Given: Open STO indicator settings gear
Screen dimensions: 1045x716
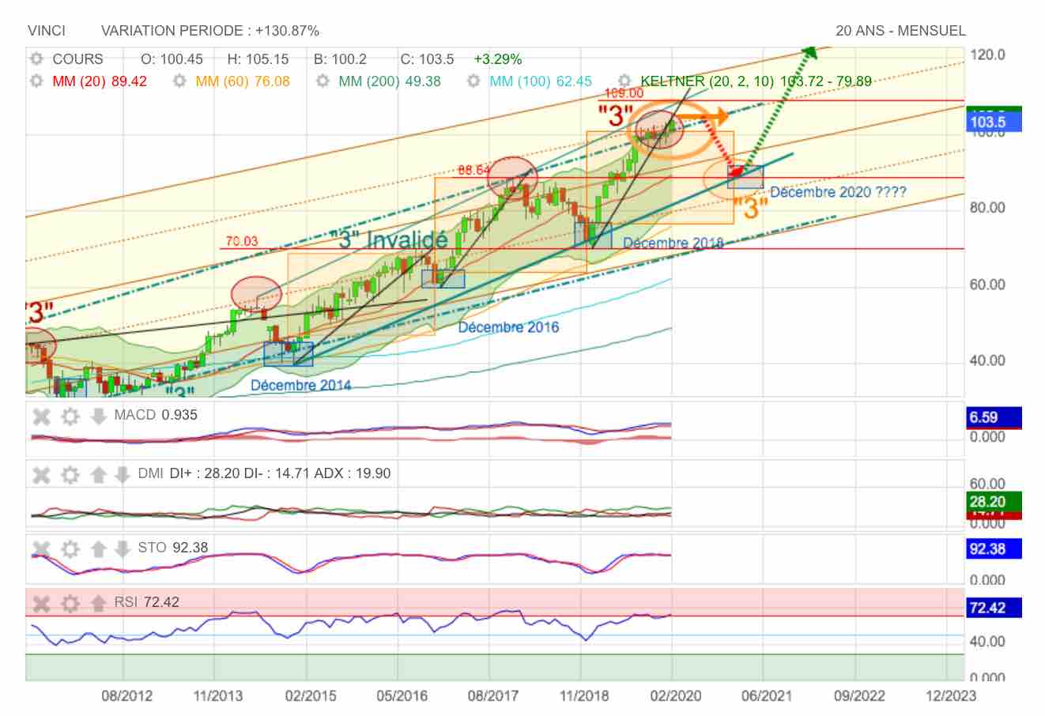Looking at the screenshot, I should coord(70,548).
